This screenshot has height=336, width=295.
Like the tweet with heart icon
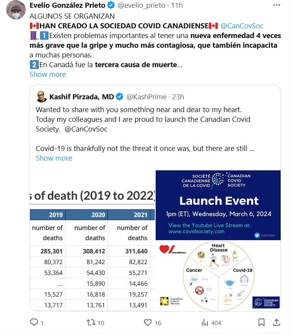coord(147,322)
